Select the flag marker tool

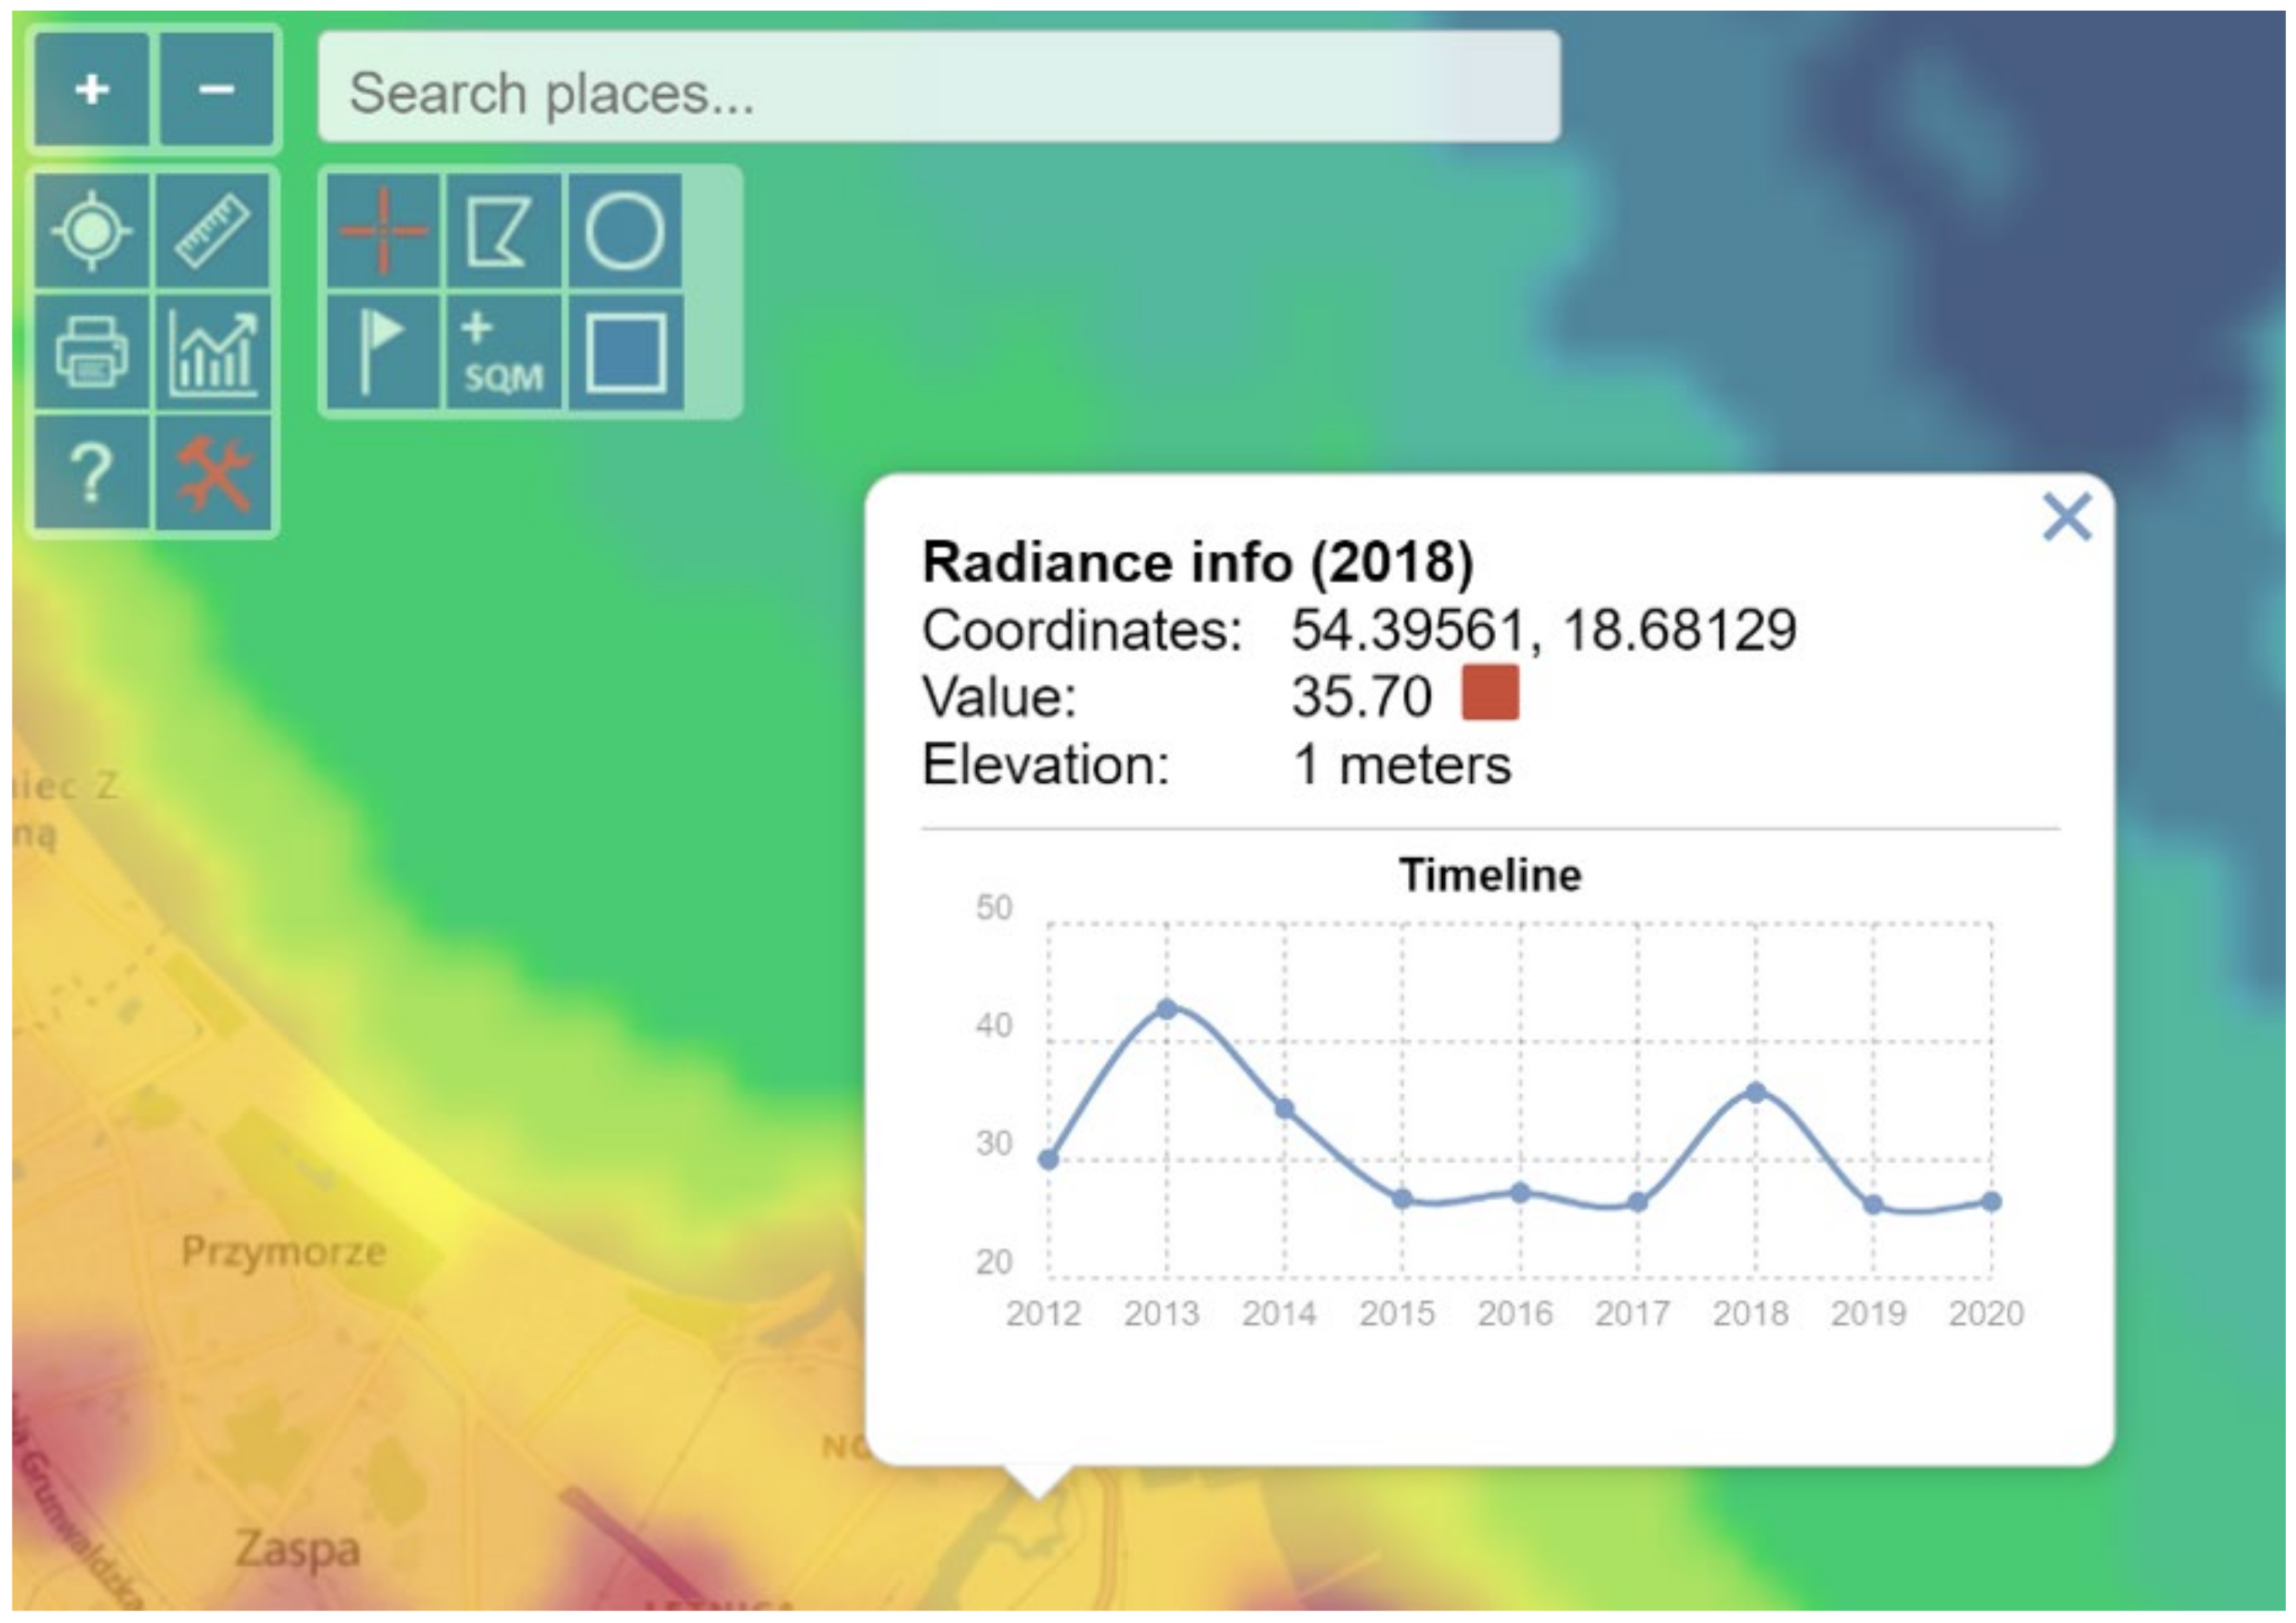click(383, 351)
